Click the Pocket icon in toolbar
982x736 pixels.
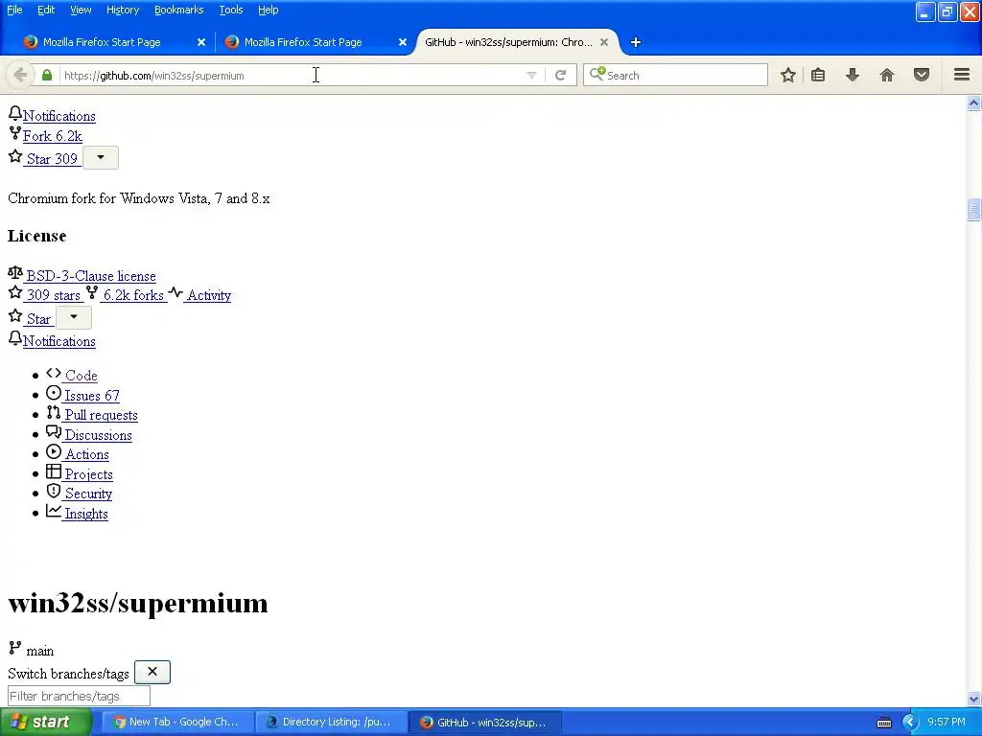pos(922,75)
